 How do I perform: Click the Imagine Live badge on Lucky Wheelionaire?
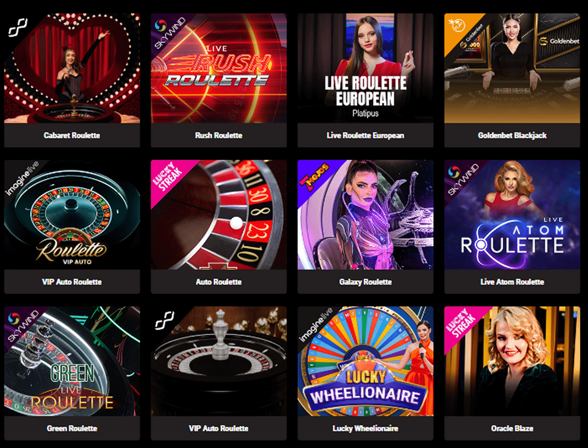pyautogui.click(x=315, y=324)
